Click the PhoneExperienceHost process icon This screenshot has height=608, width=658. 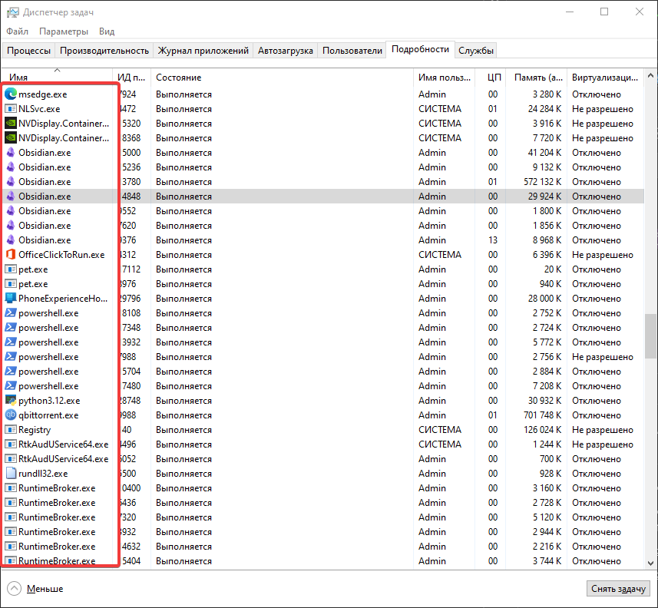11,299
